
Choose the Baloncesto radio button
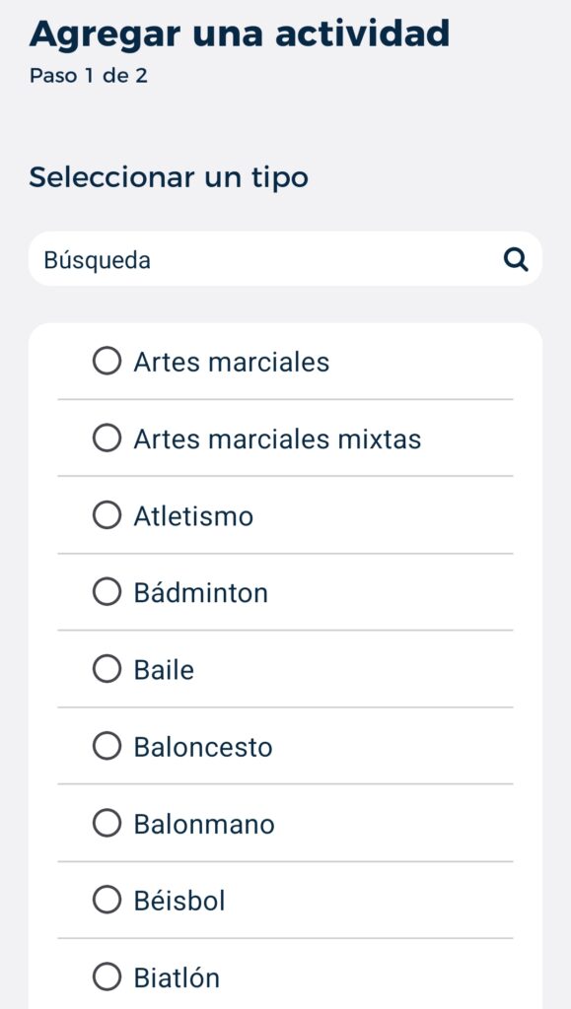(107, 747)
